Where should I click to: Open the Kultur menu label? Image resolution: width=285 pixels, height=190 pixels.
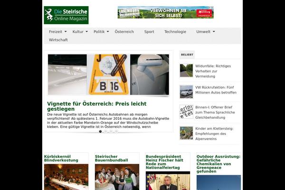pyautogui.click(x=78, y=32)
